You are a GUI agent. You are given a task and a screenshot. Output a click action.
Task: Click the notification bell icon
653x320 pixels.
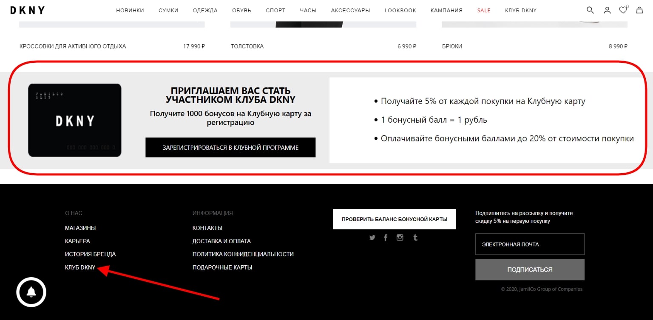pos(31,292)
